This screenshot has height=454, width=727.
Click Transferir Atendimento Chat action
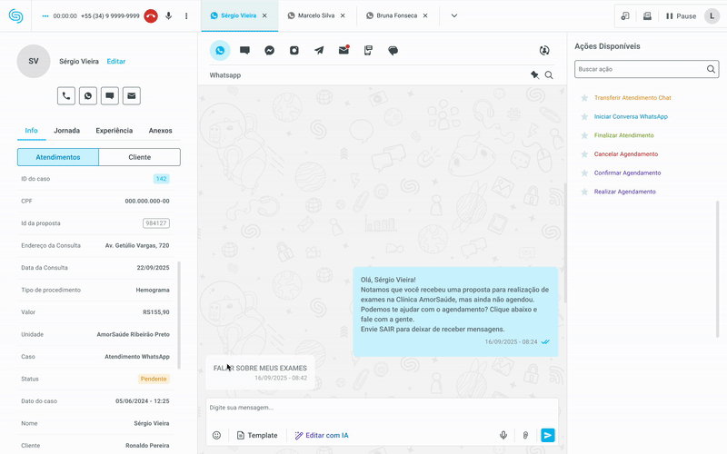pos(632,98)
